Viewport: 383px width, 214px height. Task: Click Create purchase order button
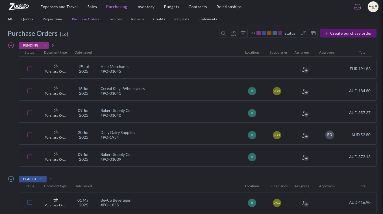[348, 33]
